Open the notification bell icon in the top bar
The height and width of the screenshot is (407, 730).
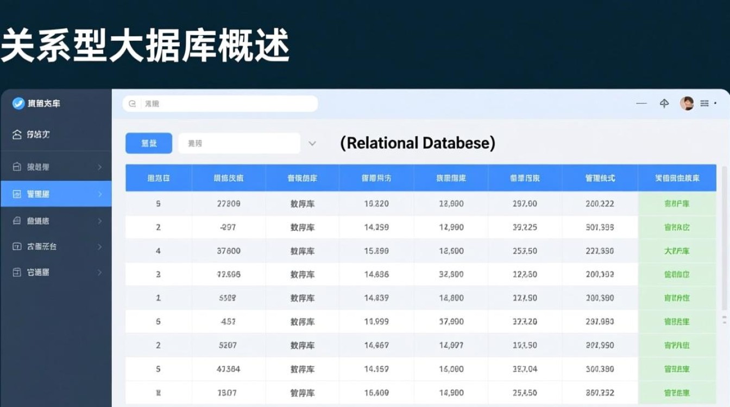pyautogui.click(x=664, y=103)
